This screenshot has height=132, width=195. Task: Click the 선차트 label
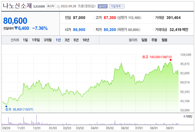pyautogui.click(x=15, y=40)
